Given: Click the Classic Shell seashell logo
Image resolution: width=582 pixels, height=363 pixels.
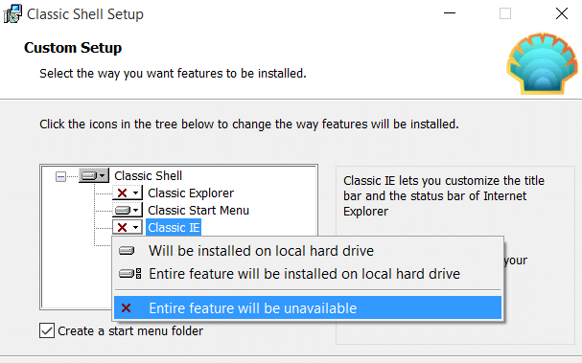Looking at the screenshot, I should (543, 63).
